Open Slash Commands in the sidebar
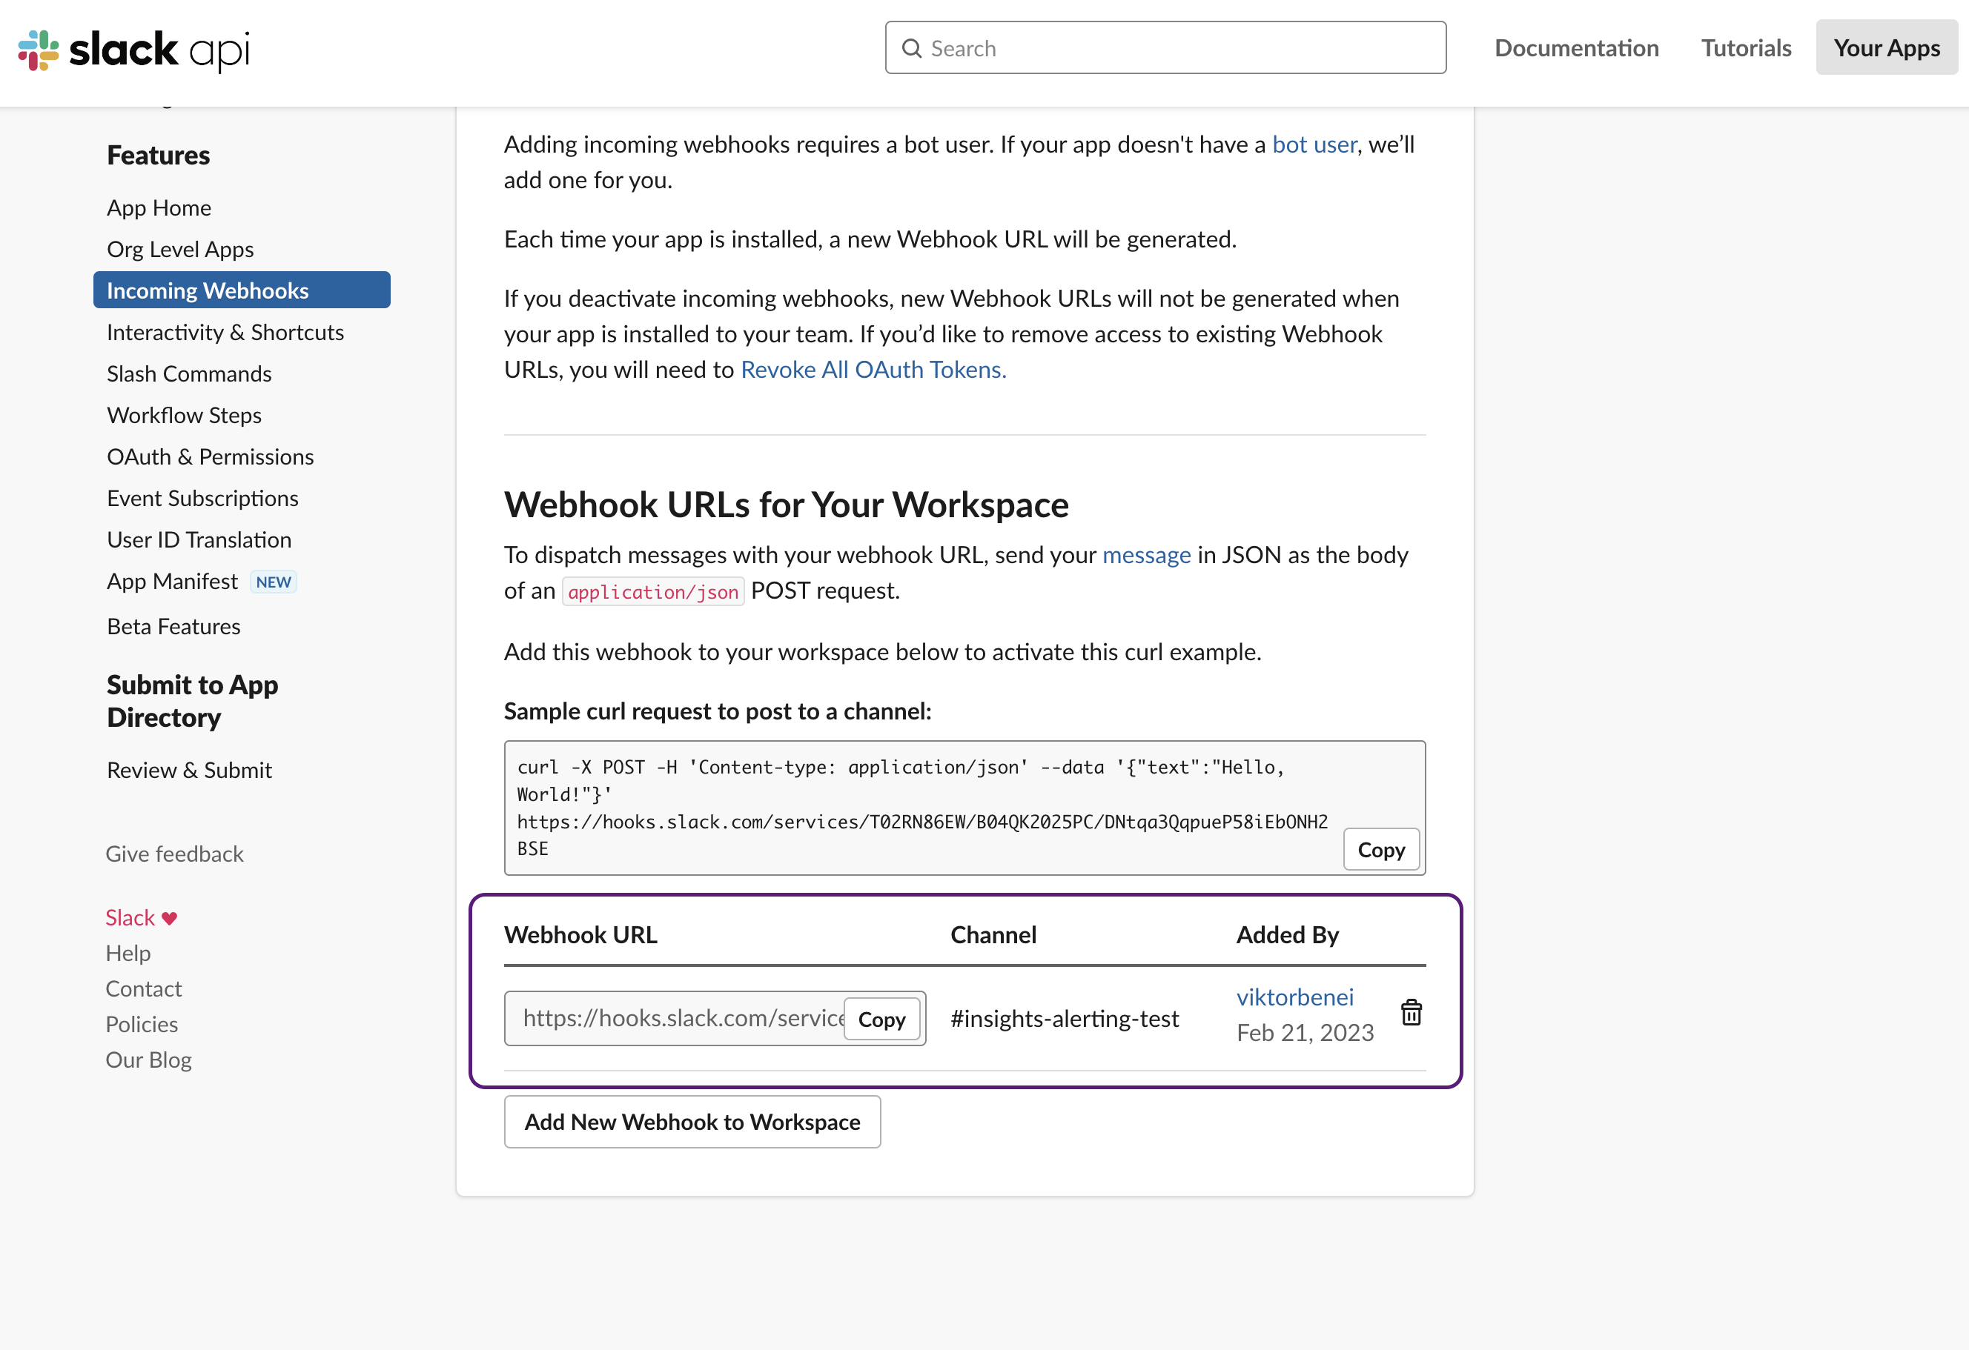This screenshot has height=1350, width=1969. (189, 373)
